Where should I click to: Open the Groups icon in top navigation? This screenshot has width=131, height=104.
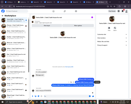click(76, 11)
